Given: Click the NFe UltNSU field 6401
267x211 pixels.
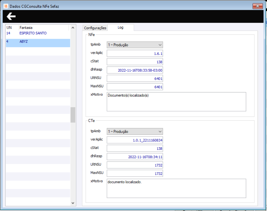Looking at the screenshot, I should click(x=135, y=78).
